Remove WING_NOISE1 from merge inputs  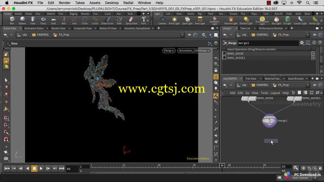pyautogui.click(x=313, y=58)
